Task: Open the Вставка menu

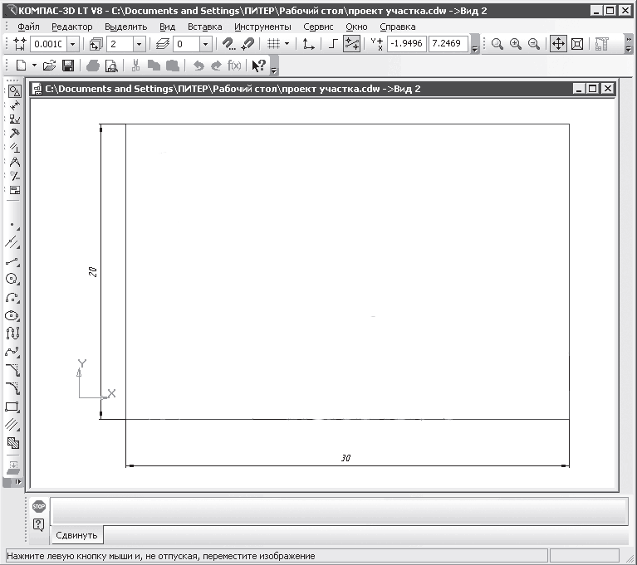Action: point(204,27)
